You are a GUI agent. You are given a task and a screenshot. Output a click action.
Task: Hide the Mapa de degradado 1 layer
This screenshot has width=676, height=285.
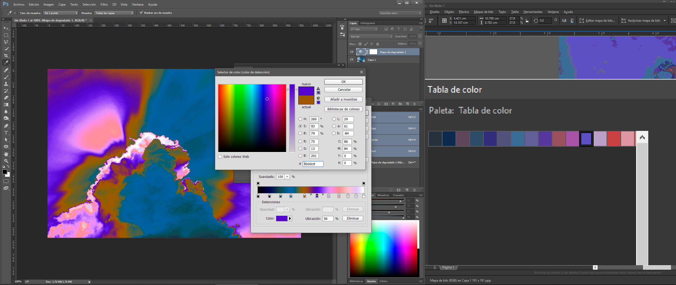click(x=352, y=52)
